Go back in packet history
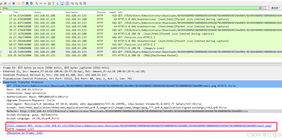Viewport: 282px width, 139px height. 41,3
